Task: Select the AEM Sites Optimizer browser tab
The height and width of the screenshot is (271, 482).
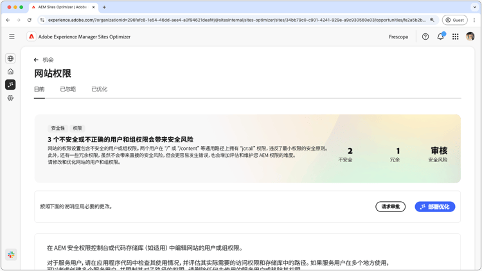Action: point(64,7)
